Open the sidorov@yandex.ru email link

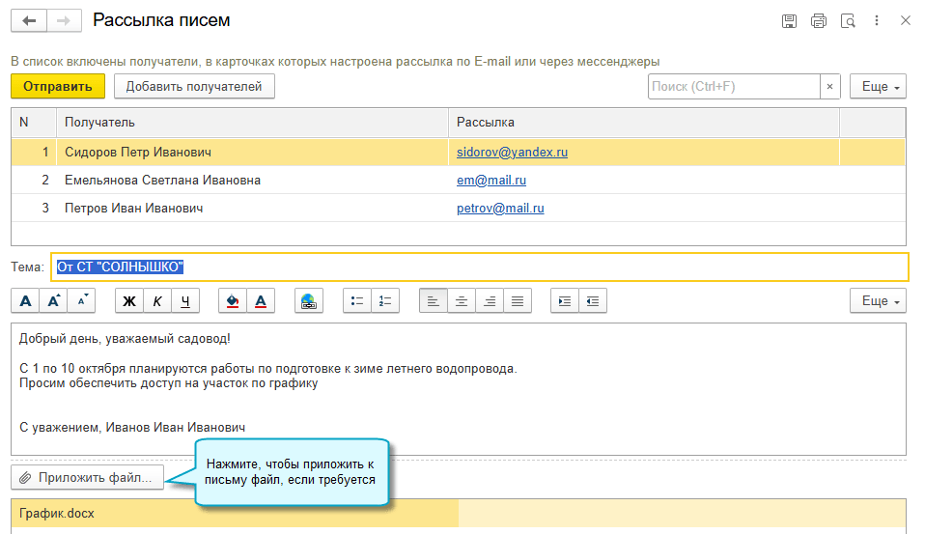click(x=512, y=153)
